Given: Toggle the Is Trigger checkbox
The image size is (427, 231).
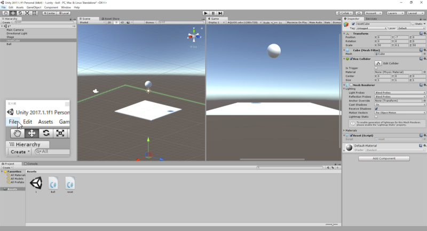Looking at the screenshot, I should tap(376, 68).
